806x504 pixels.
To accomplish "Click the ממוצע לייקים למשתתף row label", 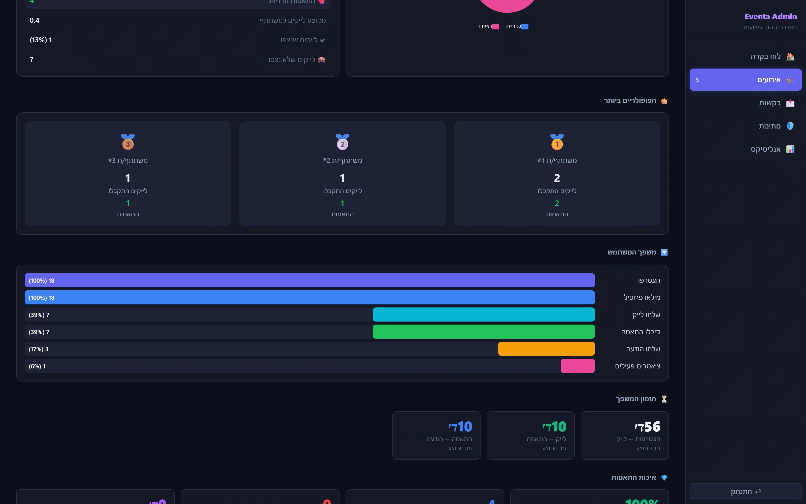I will (292, 20).
